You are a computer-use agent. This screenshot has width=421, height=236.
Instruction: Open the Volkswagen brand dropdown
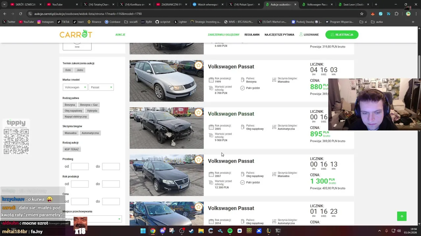point(75,87)
